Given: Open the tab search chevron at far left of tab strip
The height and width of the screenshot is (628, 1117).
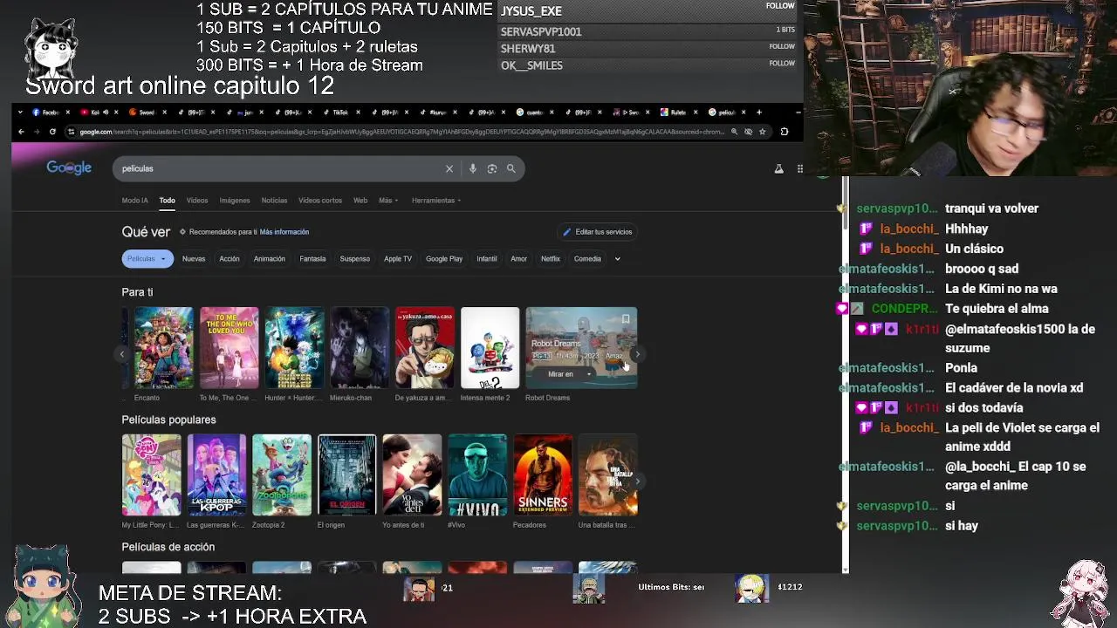Looking at the screenshot, I should (19, 112).
